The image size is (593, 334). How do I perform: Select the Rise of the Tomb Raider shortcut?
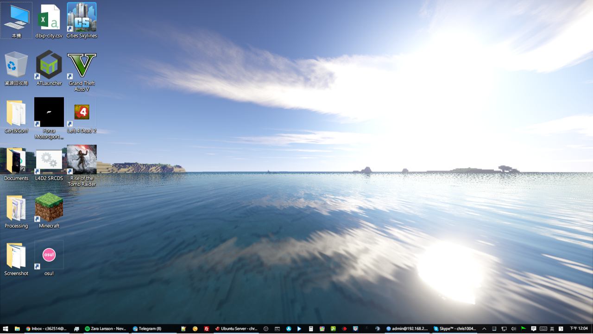coord(82,166)
